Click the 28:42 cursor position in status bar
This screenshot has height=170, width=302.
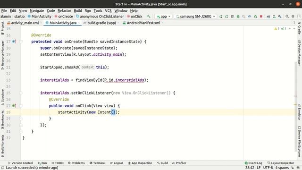click(x=250, y=168)
